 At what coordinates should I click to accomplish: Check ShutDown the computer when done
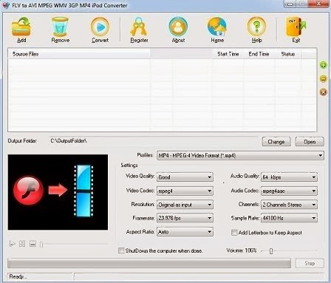121,250
